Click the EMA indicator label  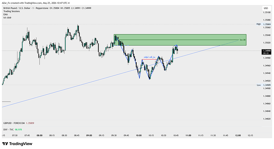[6, 15]
